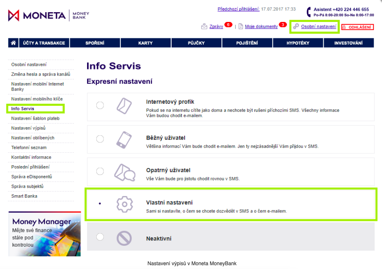Click the MONETA Money Bank logo
This screenshot has height=269, width=382.
49,16
